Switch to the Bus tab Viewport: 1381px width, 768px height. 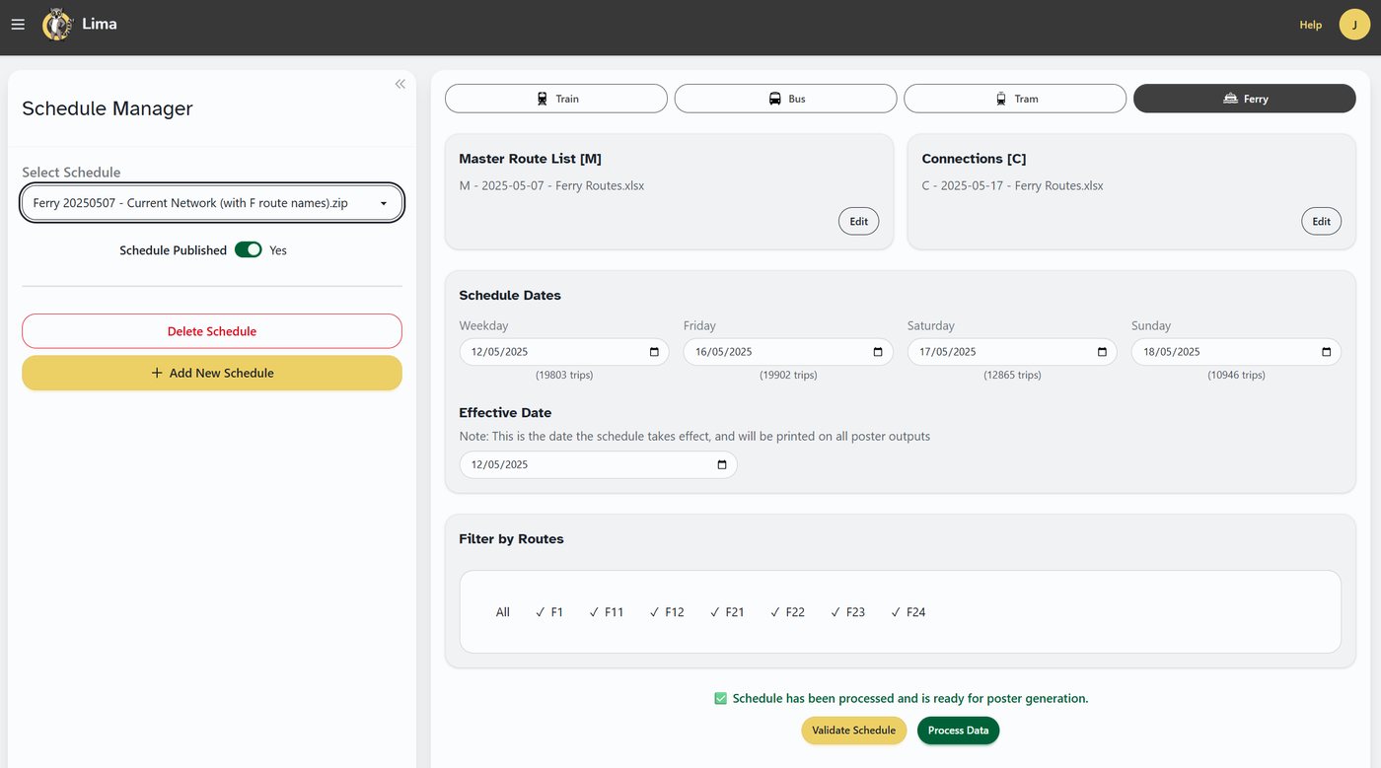pyautogui.click(x=786, y=99)
